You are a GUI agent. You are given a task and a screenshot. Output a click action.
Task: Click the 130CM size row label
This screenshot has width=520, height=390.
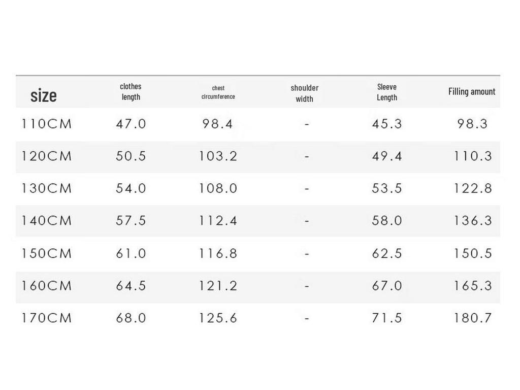[x=46, y=188]
